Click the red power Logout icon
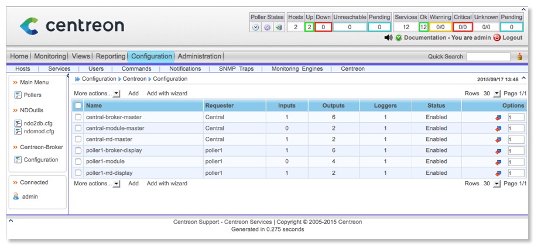This screenshot has height=245, width=534. (497, 38)
